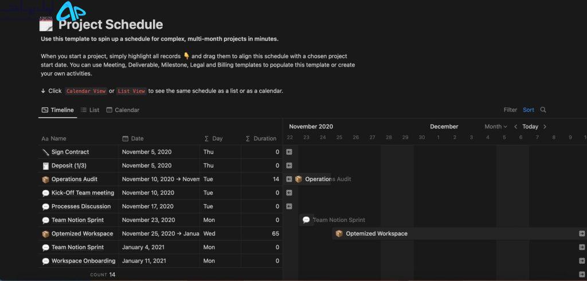Go to previous timeline period chevron

tap(515, 127)
